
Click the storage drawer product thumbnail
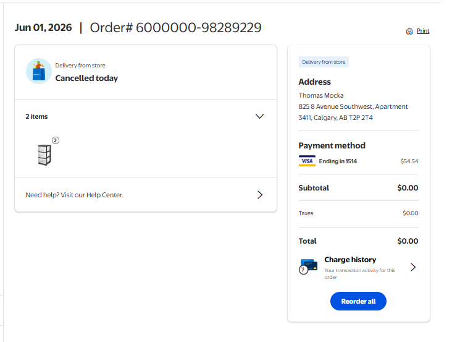[x=44, y=155]
